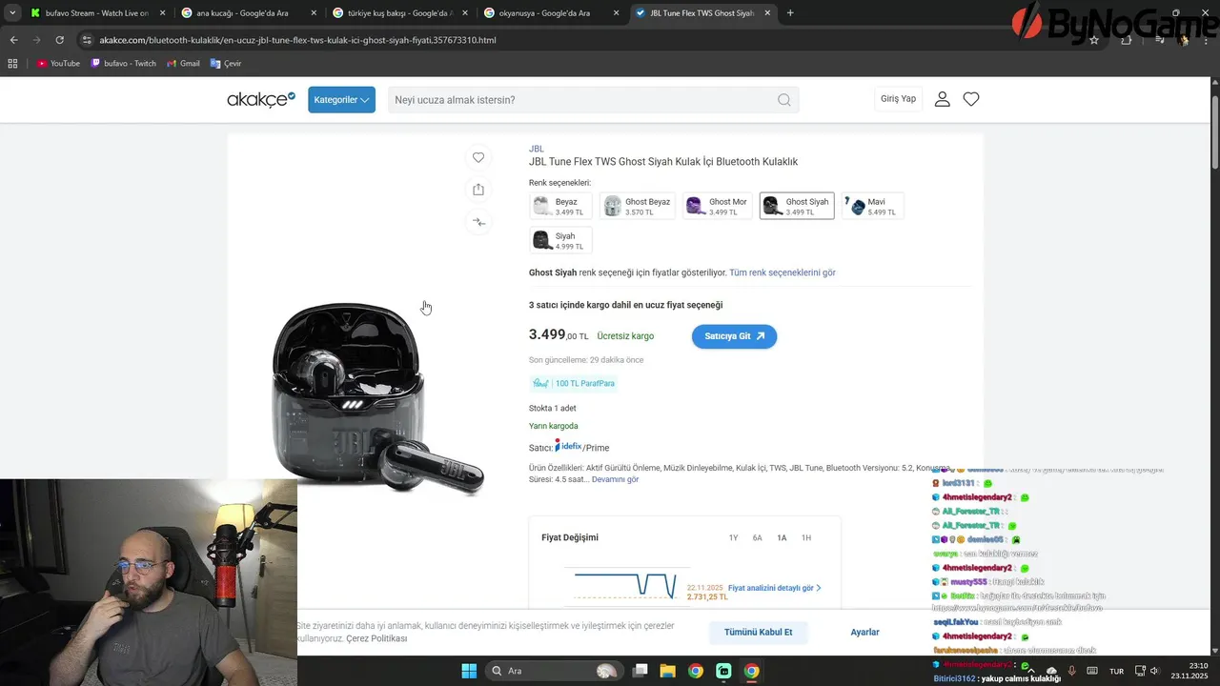Select the Ghost Beyaz color option
This screenshot has height=686, width=1220.
638,206
